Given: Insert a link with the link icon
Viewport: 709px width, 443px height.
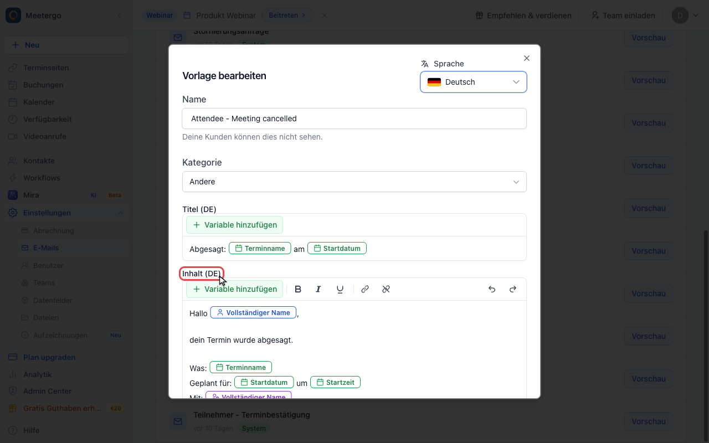Looking at the screenshot, I should tap(365, 289).
